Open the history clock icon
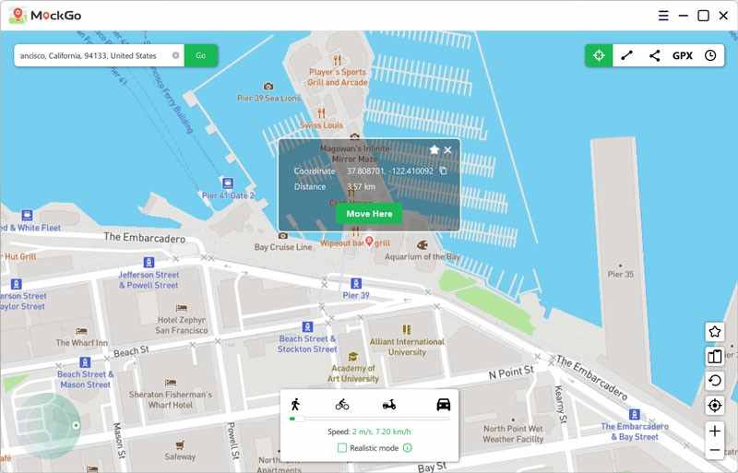Image resolution: width=738 pixels, height=473 pixels. tap(710, 55)
